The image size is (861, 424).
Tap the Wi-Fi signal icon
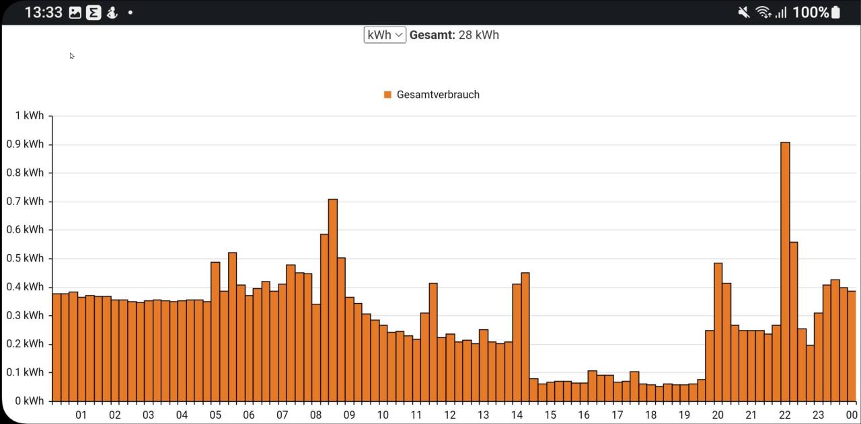tap(763, 12)
